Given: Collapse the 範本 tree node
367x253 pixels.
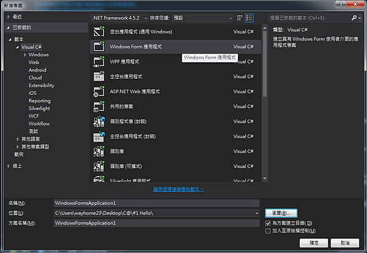Looking at the screenshot, I should tap(10, 40).
